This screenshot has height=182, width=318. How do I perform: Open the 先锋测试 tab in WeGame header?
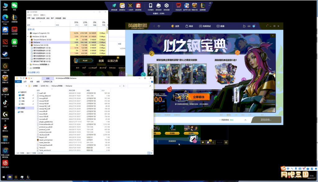coord(205,26)
